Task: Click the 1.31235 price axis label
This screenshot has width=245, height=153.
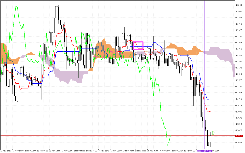Action: pos(239,80)
